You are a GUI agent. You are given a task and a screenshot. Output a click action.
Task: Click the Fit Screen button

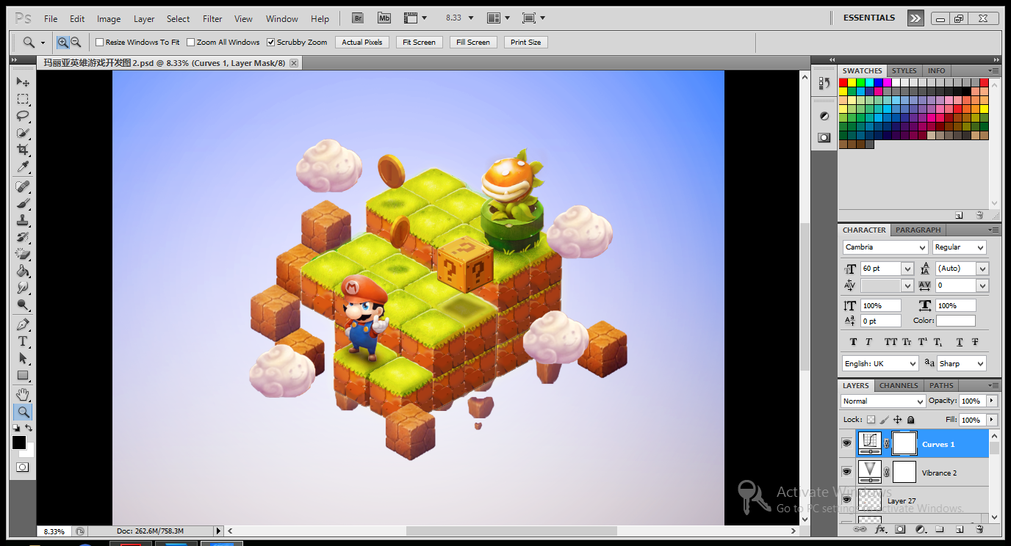(x=420, y=43)
